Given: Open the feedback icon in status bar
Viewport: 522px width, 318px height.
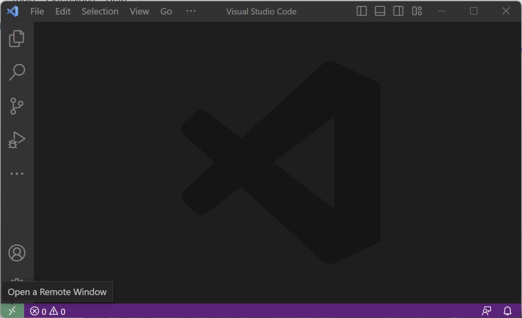Looking at the screenshot, I should pyautogui.click(x=486, y=311).
